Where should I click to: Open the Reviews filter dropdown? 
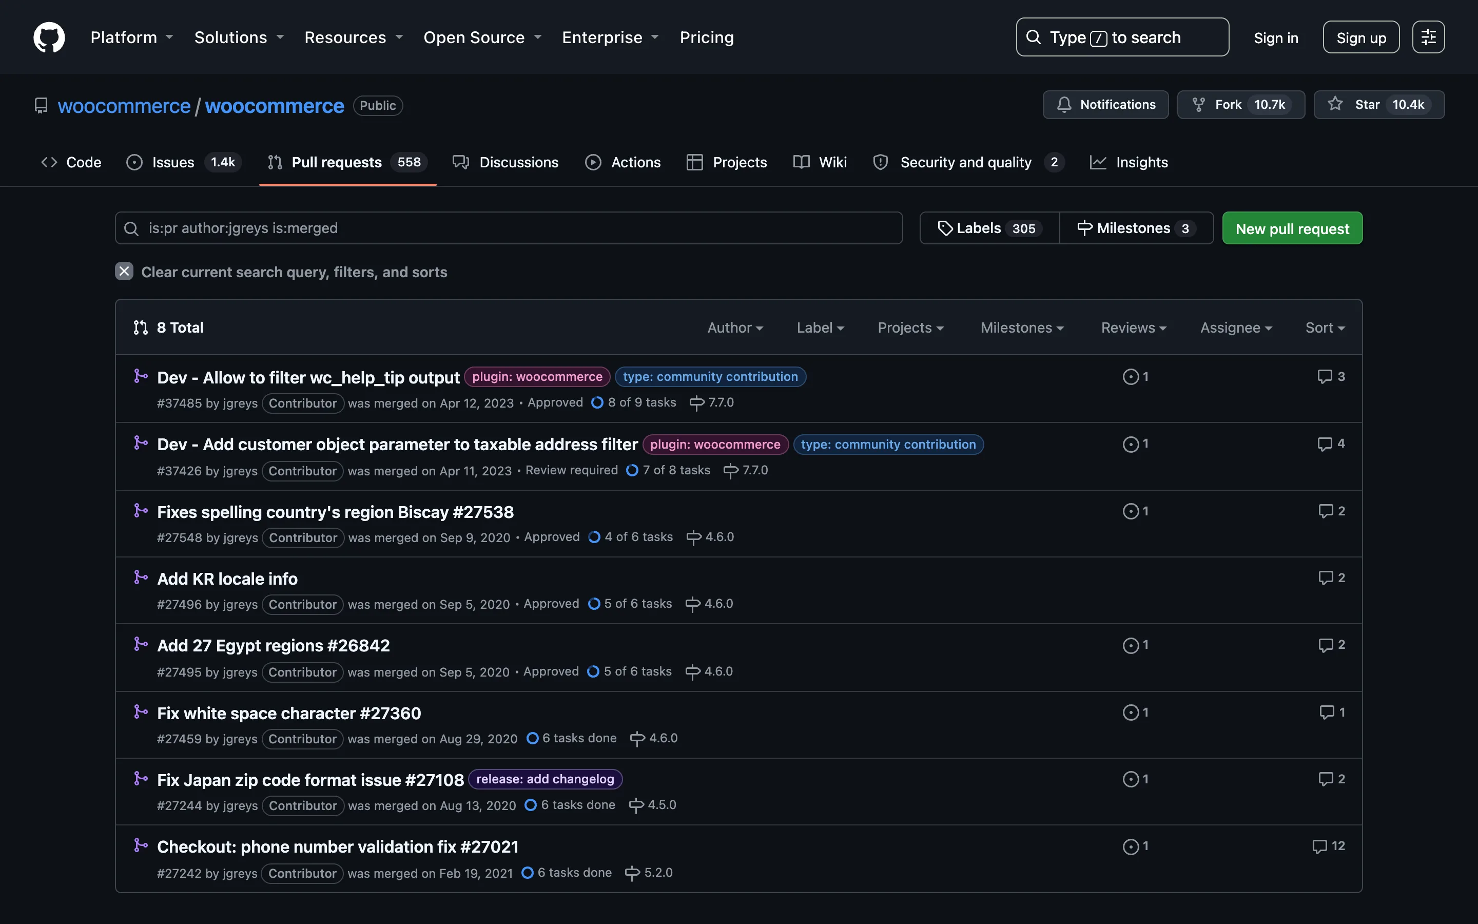point(1134,328)
